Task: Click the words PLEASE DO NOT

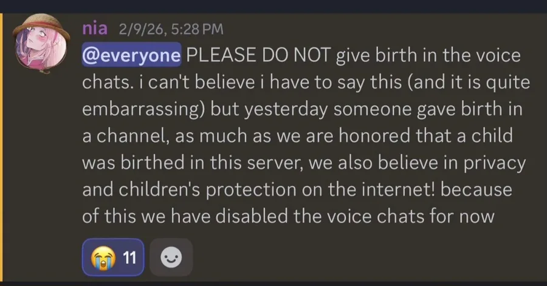Action: point(257,56)
